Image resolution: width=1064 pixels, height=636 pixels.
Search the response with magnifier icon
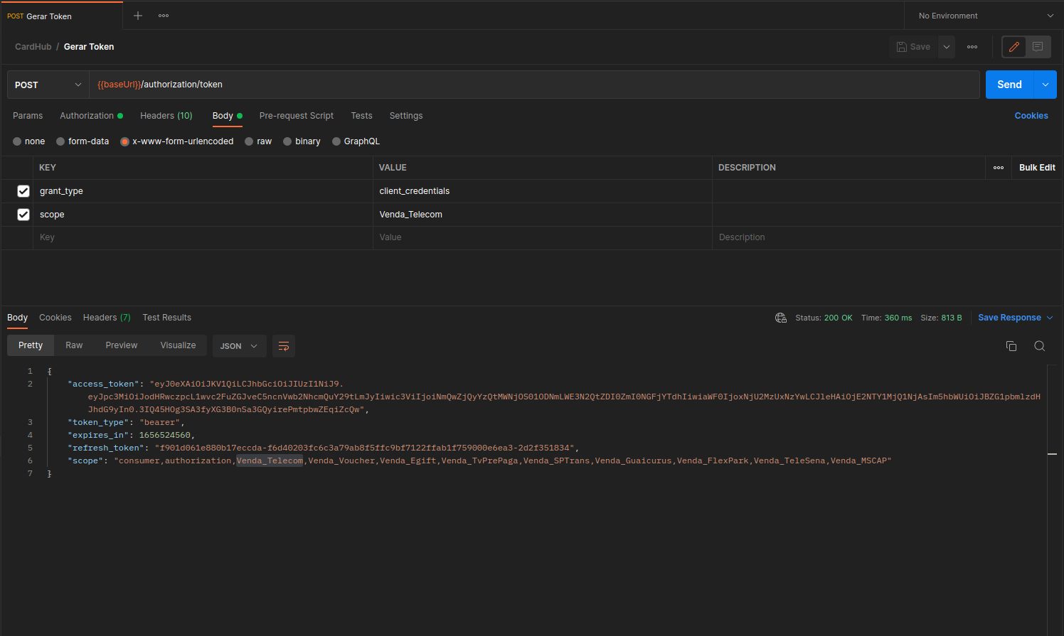[1039, 346]
